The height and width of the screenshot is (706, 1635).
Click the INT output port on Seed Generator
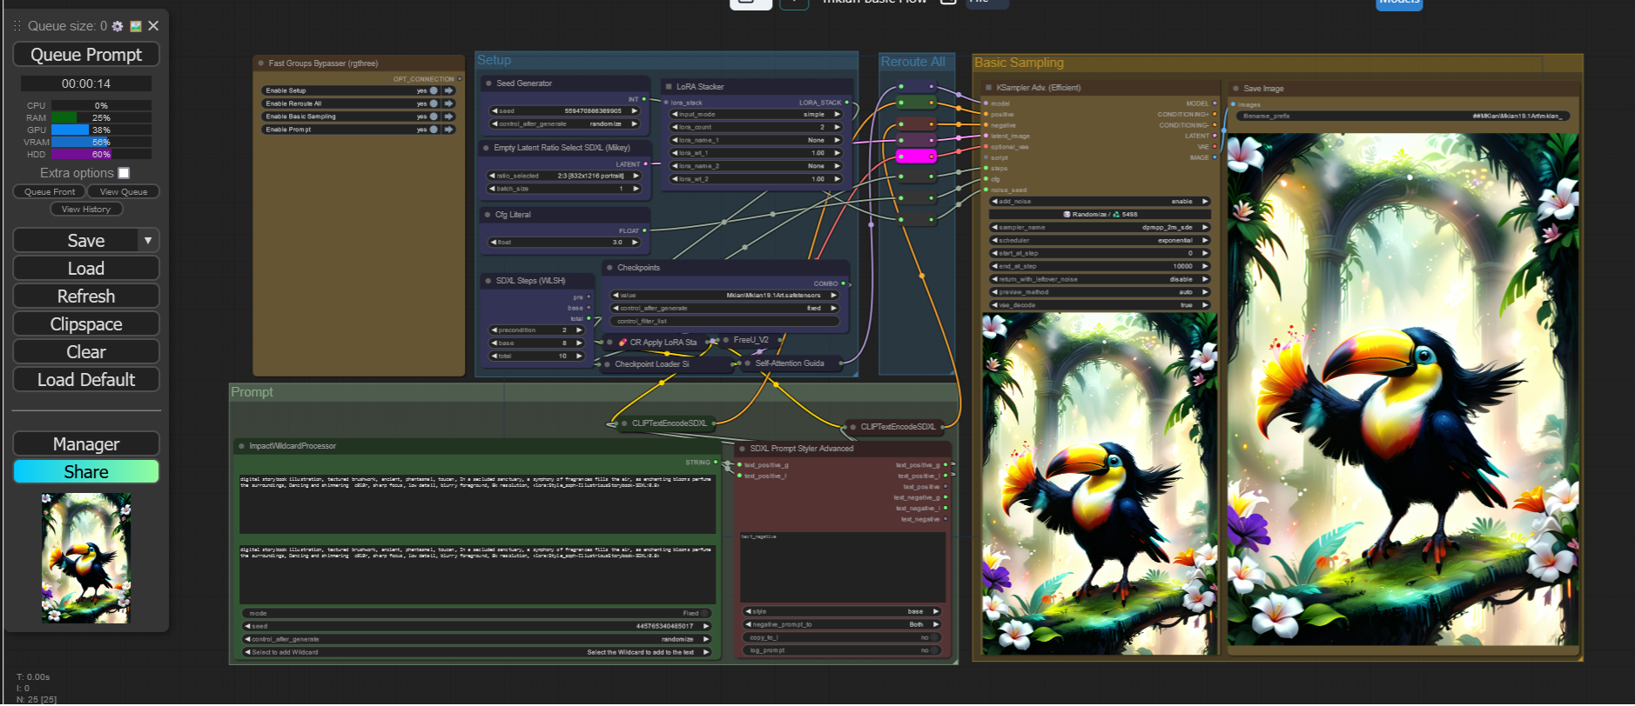644,99
